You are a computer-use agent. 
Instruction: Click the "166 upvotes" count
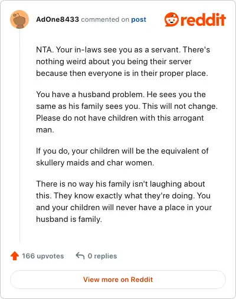click(42, 256)
